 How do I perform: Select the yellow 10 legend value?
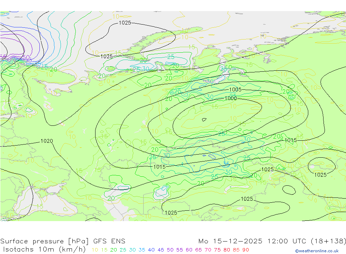point(95,250)
